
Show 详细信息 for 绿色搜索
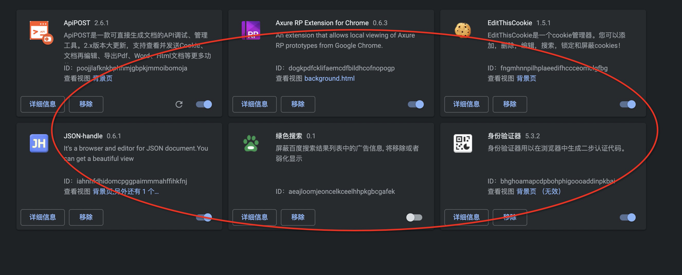(x=254, y=217)
